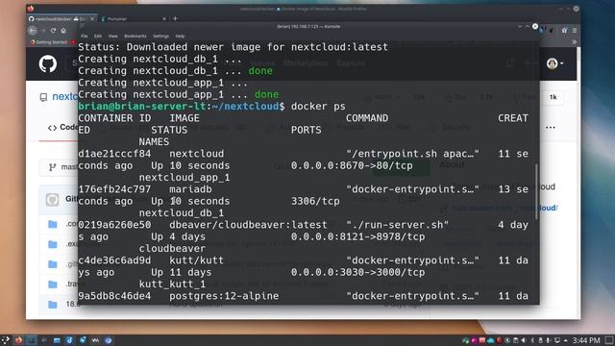
Task: Open KDE application launcher
Action: point(6,340)
